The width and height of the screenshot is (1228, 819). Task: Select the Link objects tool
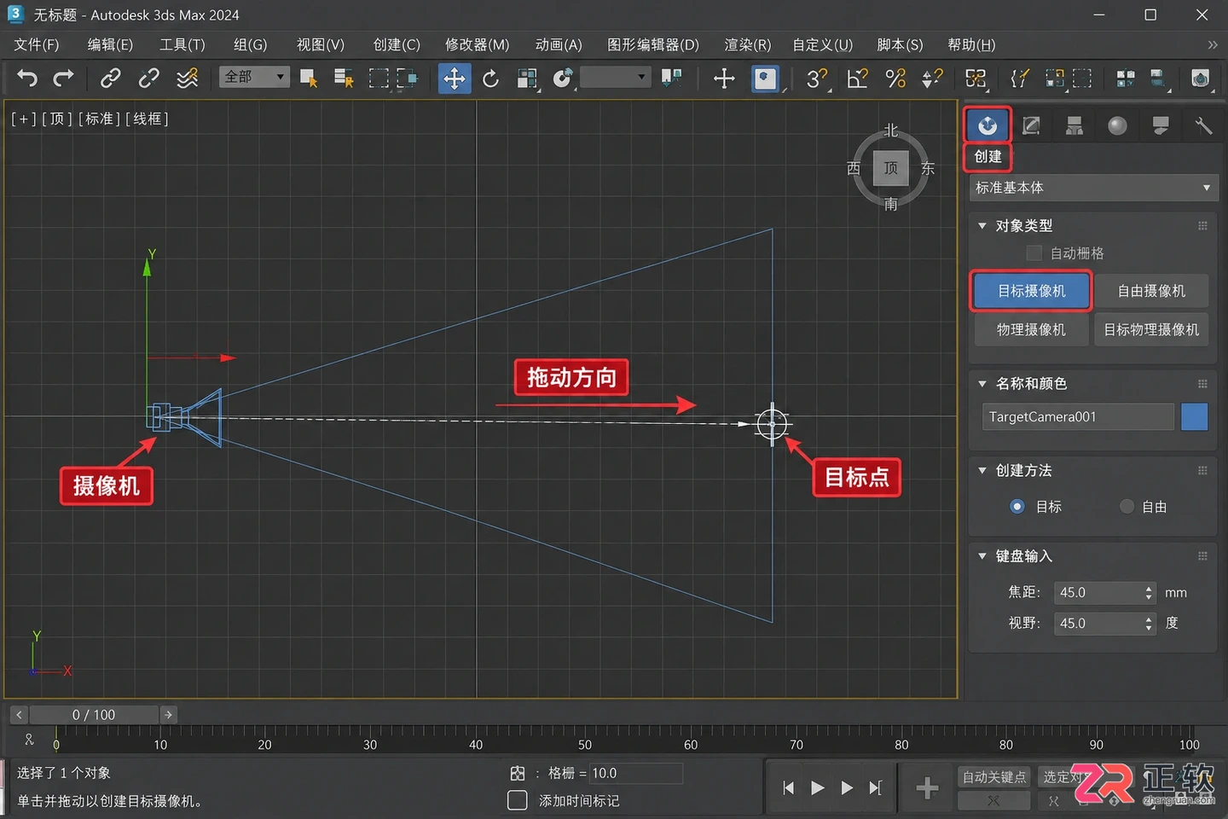click(110, 78)
